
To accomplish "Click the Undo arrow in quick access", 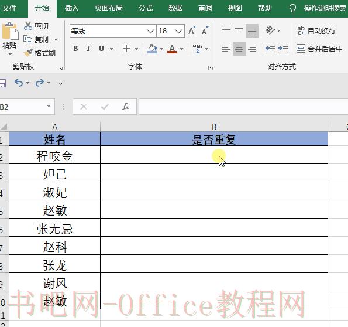I will point(19,83).
